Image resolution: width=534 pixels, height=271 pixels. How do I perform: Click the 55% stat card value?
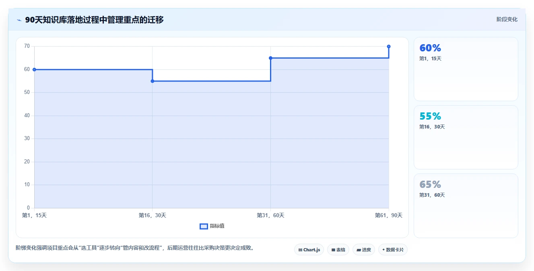pyautogui.click(x=430, y=116)
